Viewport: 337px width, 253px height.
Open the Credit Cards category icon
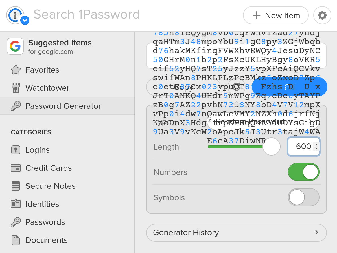16,168
